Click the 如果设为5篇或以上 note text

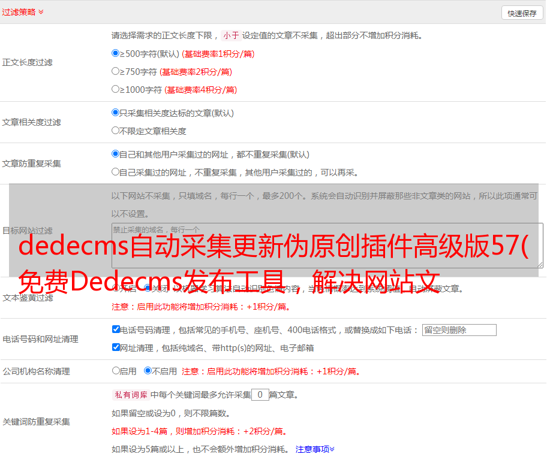200,450
